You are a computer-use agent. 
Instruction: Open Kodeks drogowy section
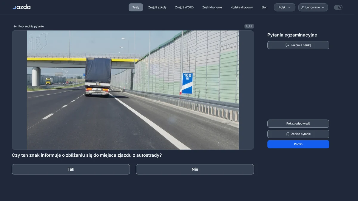click(242, 7)
